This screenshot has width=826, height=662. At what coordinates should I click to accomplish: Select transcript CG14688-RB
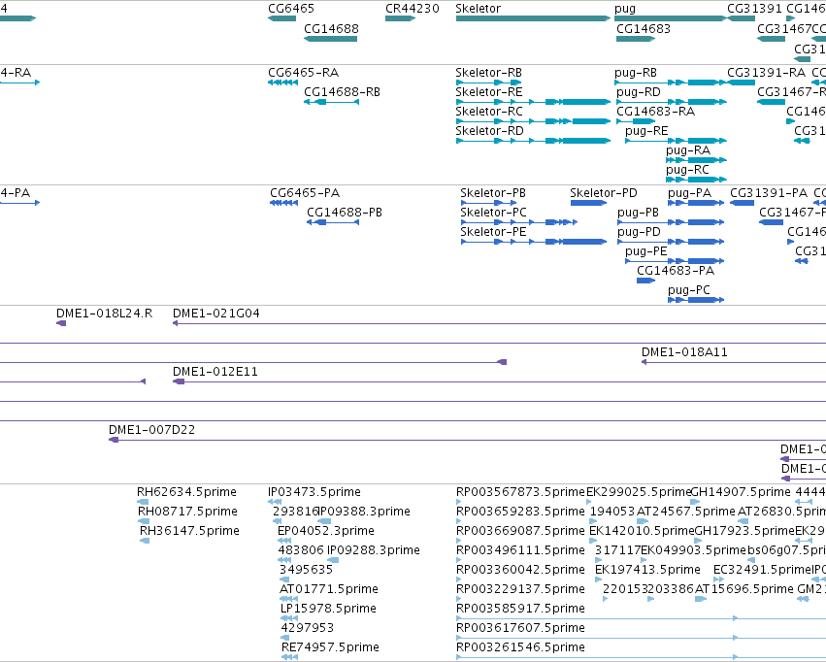331,102
